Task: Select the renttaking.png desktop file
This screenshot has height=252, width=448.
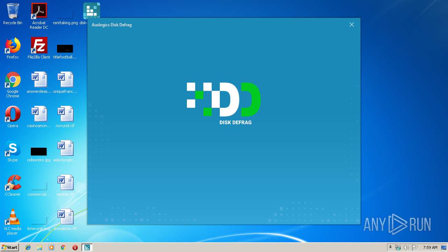Action: point(65,14)
